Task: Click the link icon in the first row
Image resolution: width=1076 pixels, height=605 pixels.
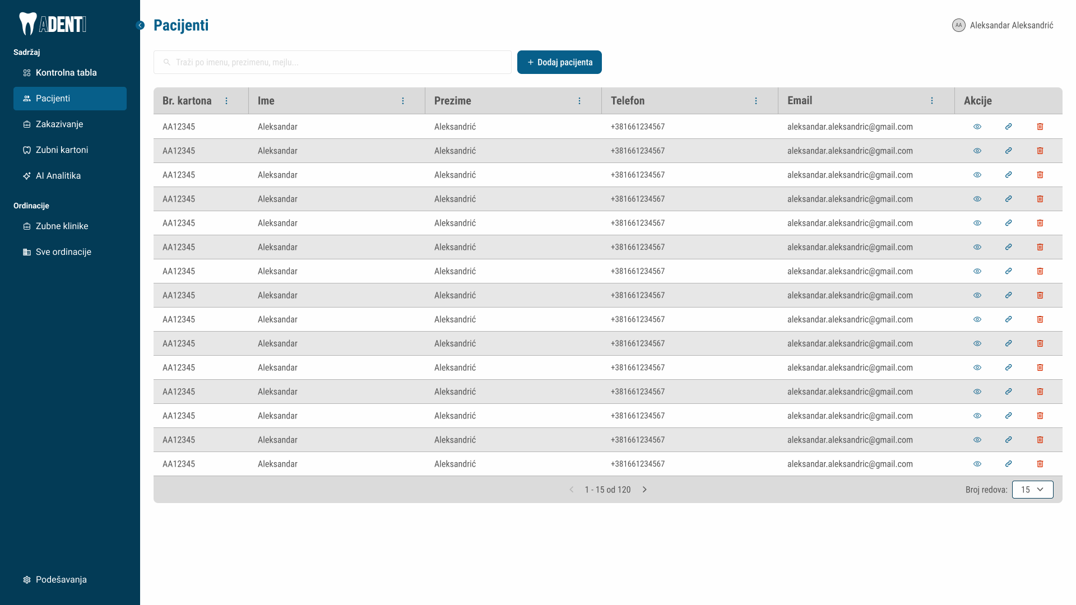Action: pyautogui.click(x=1009, y=127)
